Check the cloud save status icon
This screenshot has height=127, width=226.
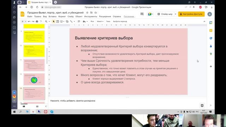point(96,13)
